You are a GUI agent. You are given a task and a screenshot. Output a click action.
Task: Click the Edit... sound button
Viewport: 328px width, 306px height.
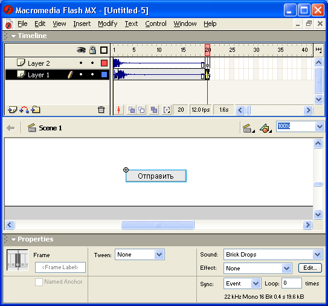pos(310,268)
